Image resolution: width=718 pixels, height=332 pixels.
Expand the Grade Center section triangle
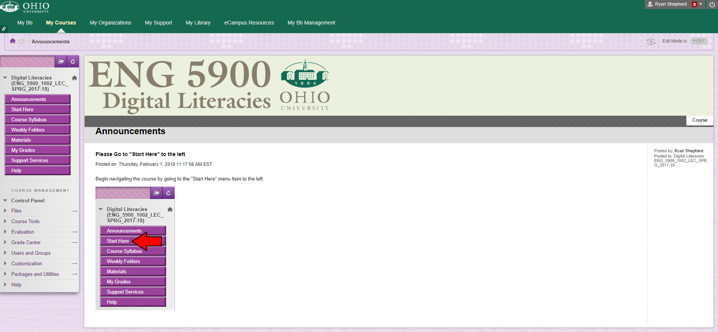pos(5,242)
